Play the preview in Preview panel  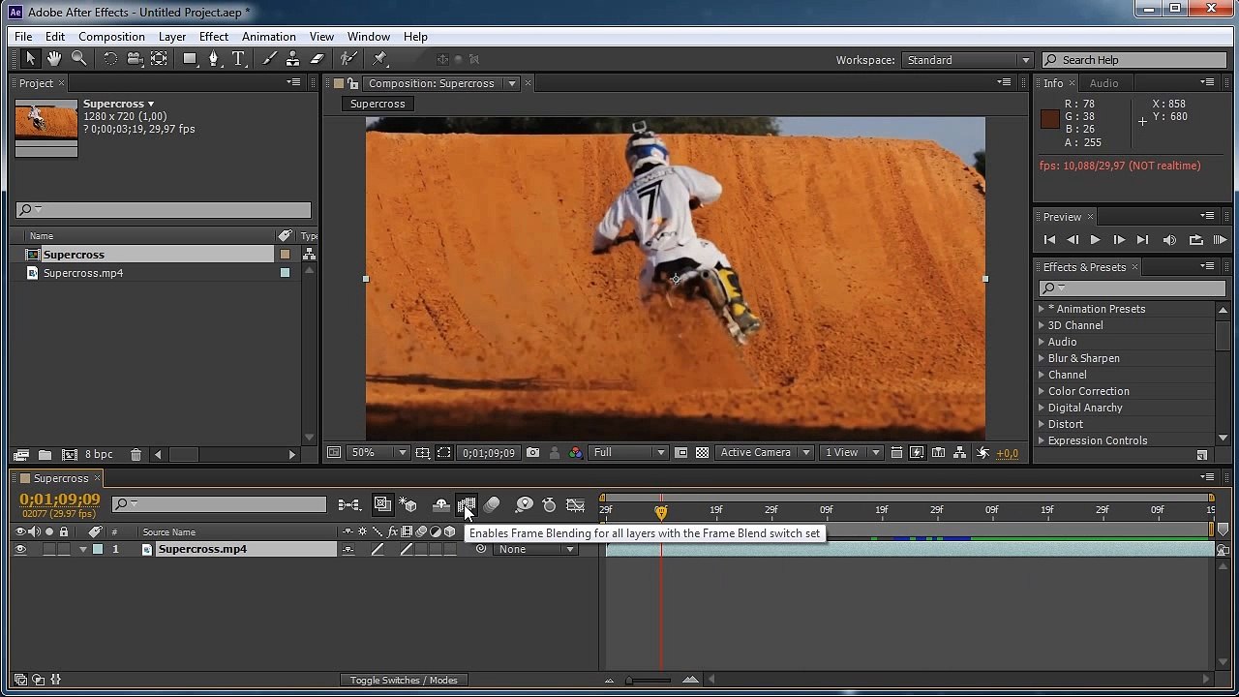coord(1095,240)
